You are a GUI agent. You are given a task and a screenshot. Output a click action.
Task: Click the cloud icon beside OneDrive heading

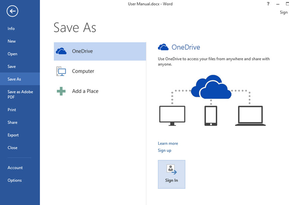tap(163, 47)
